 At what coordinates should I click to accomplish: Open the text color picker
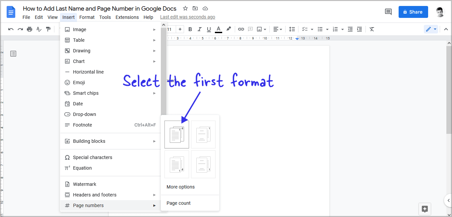pyautogui.click(x=218, y=29)
